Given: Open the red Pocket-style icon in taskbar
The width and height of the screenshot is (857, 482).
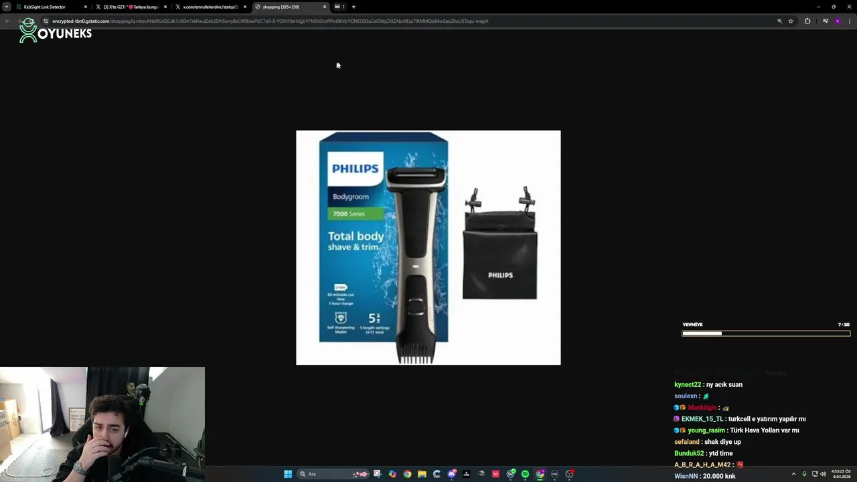Looking at the screenshot, I should 495,474.
